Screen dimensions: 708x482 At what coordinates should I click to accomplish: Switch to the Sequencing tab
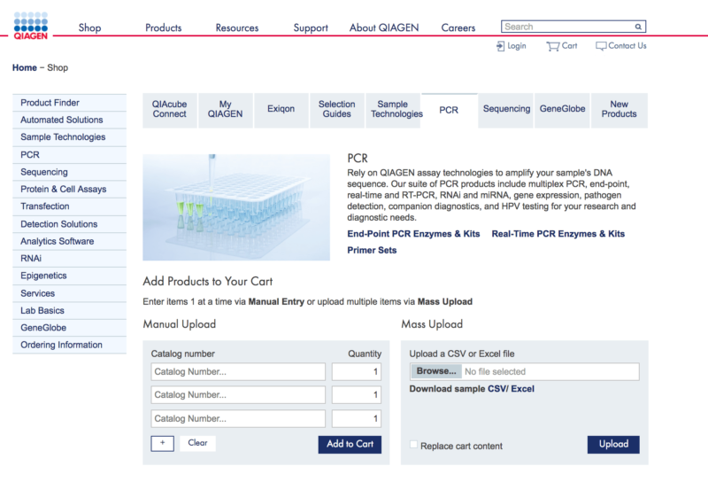coord(505,111)
